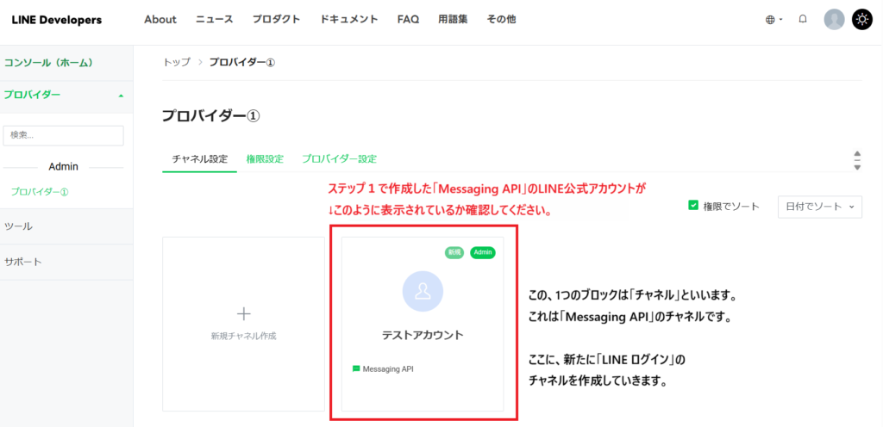This screenshot has width=883, height=427.
Task: Click the plus icon to create channel
Action: coord(243,314)
